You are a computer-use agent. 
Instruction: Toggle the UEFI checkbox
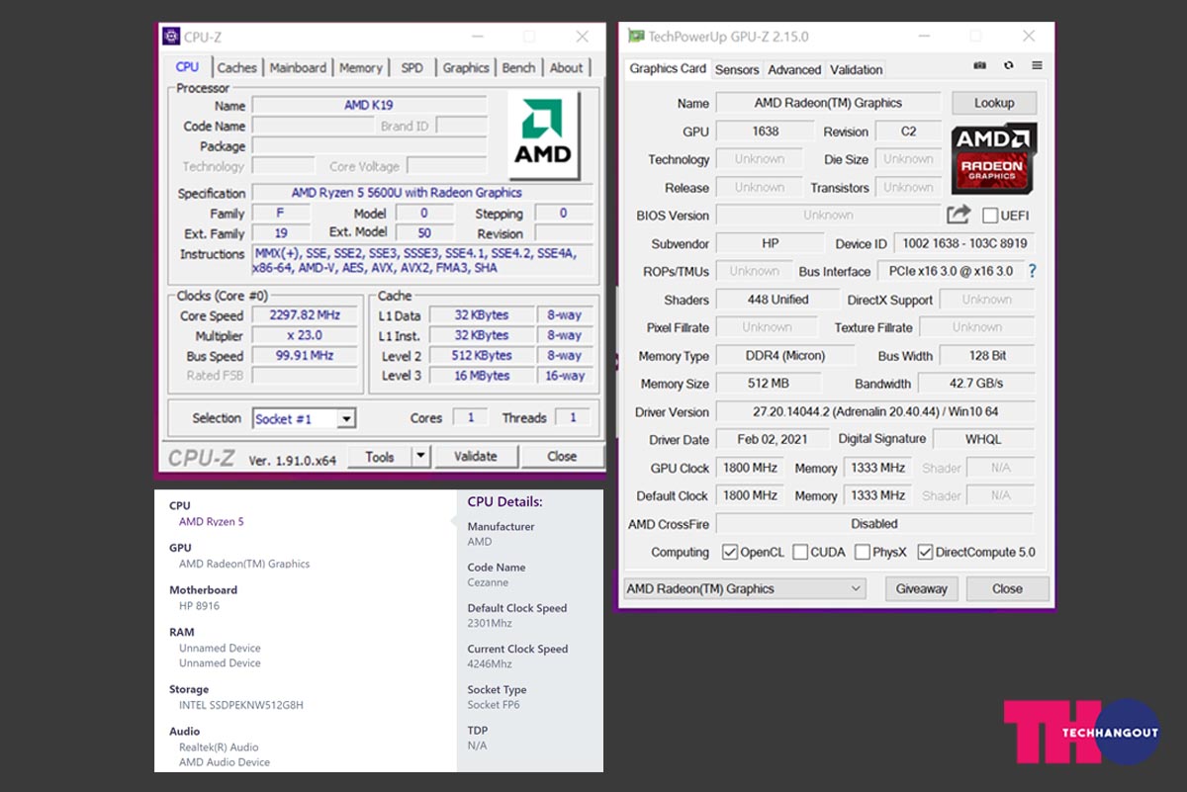coord(990,216)
